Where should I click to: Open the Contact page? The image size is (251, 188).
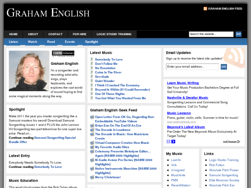tap(55, 34)
